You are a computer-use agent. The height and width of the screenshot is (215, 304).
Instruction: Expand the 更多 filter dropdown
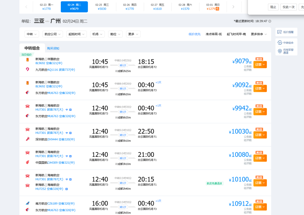[133, 34]
